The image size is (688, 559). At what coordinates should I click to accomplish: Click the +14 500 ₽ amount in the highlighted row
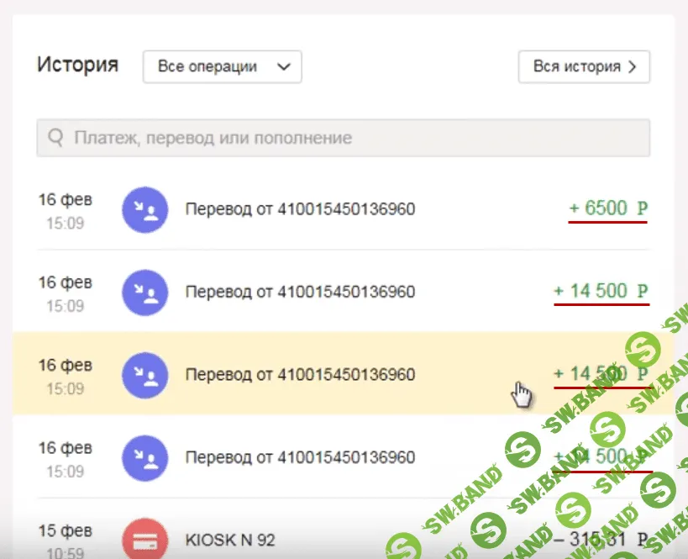600,373
